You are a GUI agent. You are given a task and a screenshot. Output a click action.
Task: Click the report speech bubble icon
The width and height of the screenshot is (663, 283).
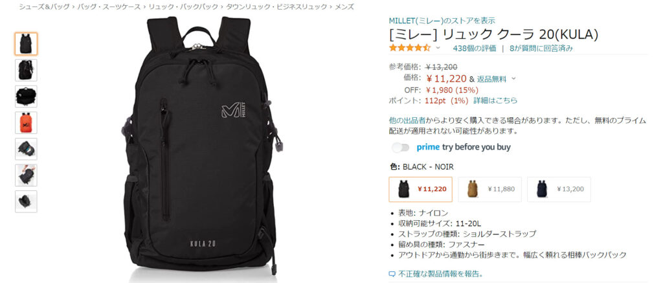(392, 274)
